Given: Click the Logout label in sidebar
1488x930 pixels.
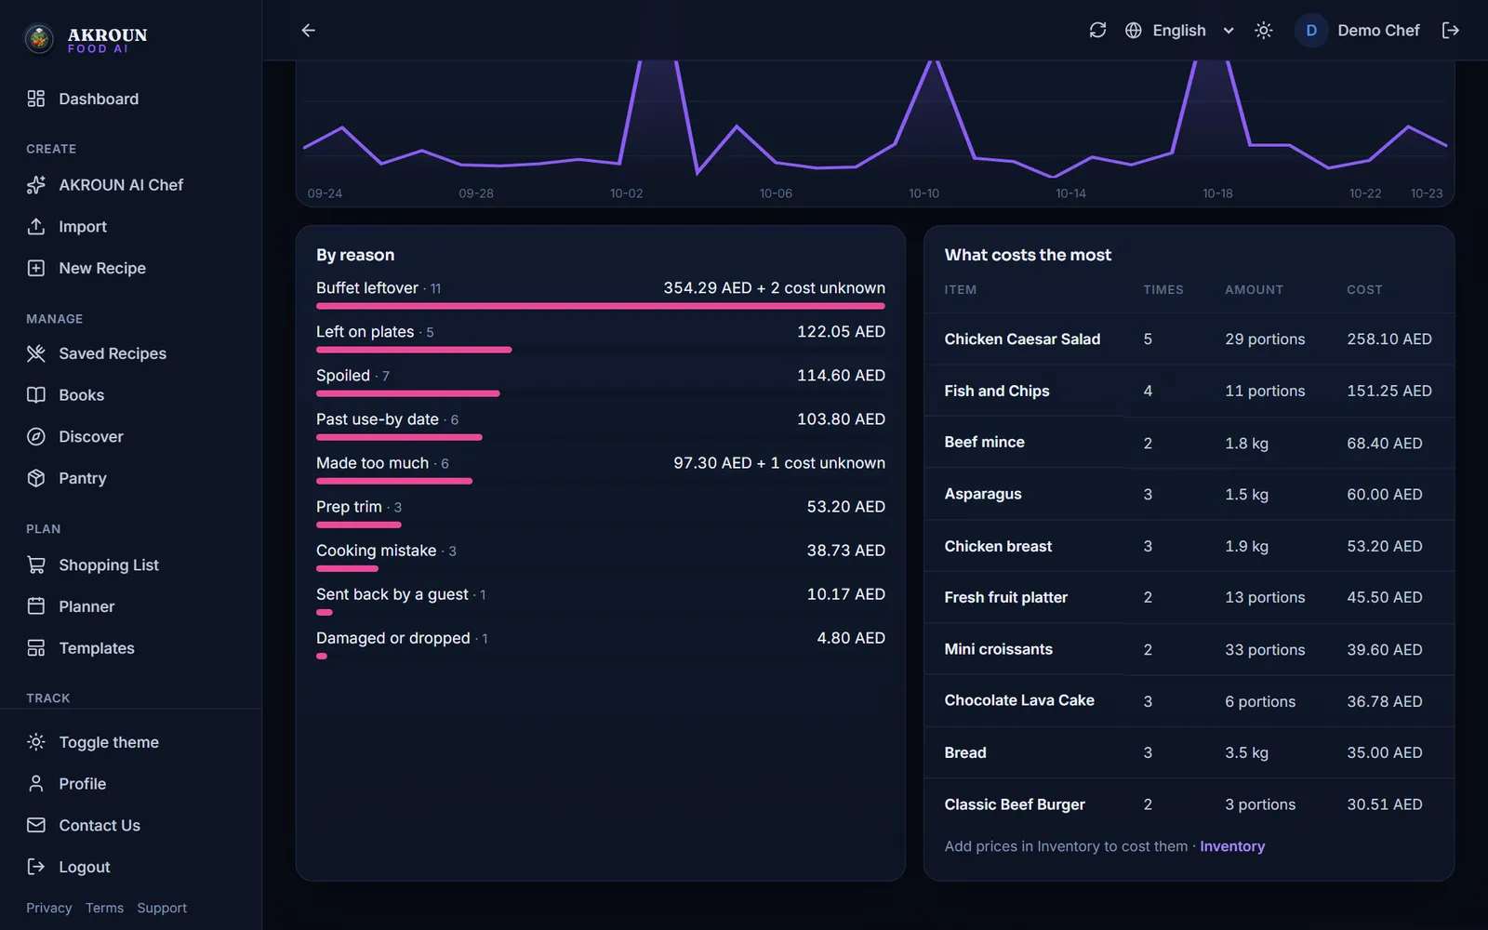Looking at the screenshot, I should pyautogui.click(x=85, y=867).
